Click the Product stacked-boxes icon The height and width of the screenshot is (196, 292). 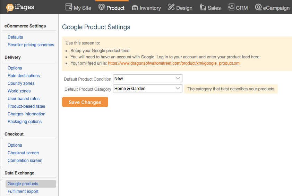coord(102,7)
